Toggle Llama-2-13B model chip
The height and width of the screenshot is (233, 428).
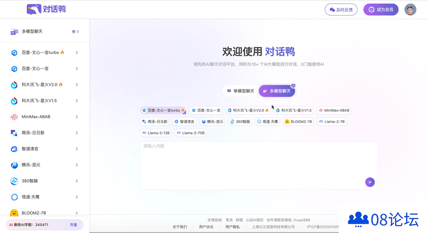156,133
